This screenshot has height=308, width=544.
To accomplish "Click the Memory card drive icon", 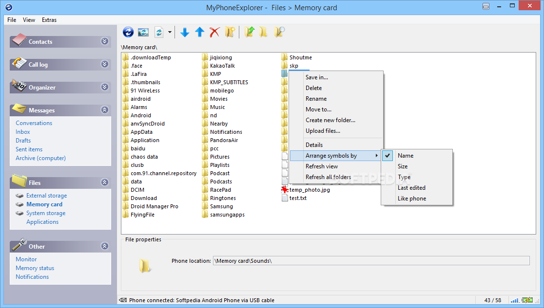I will (x=20, y=204).
